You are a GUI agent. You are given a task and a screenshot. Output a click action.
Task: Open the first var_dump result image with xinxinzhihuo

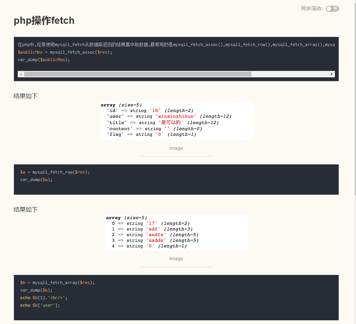176,121
